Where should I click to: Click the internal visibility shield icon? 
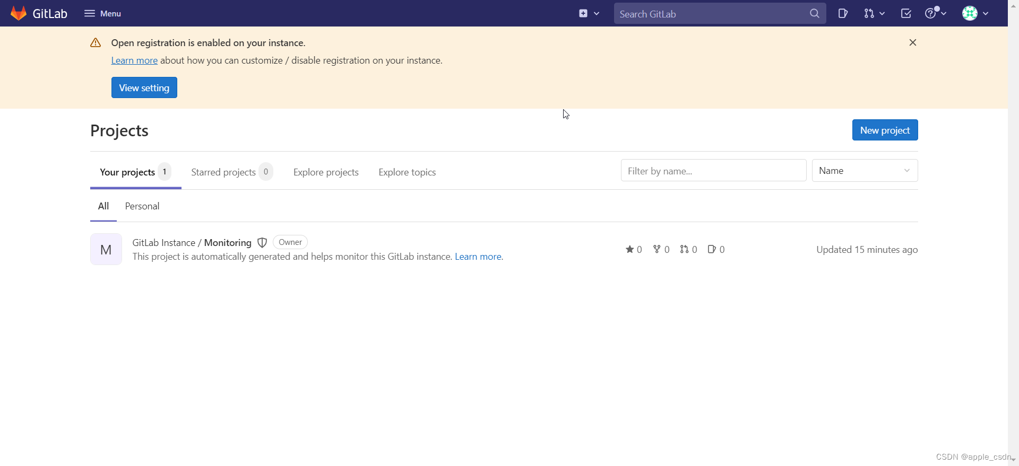click(262, 242)
